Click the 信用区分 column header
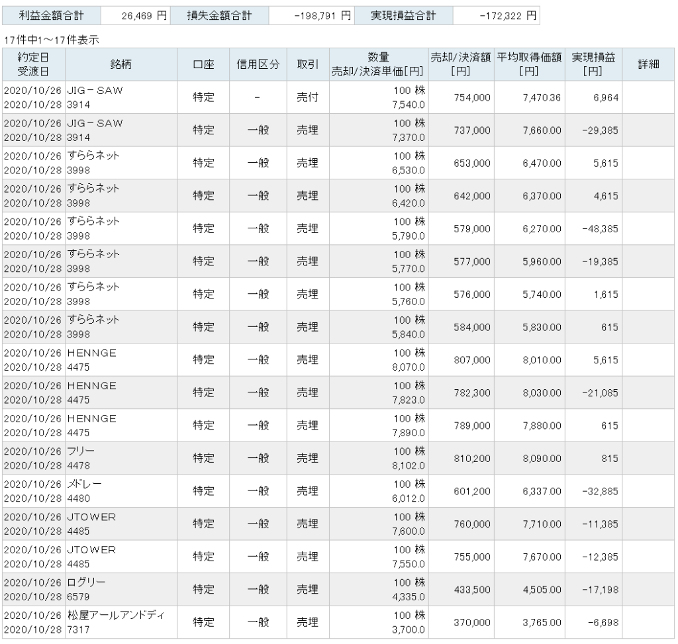Screen dimensions: 678x644 click(x=258, y=64)
